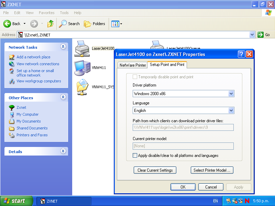Select the VNW411_SYS network folder icon
The image size is (275, 206).
pos(82,87)
